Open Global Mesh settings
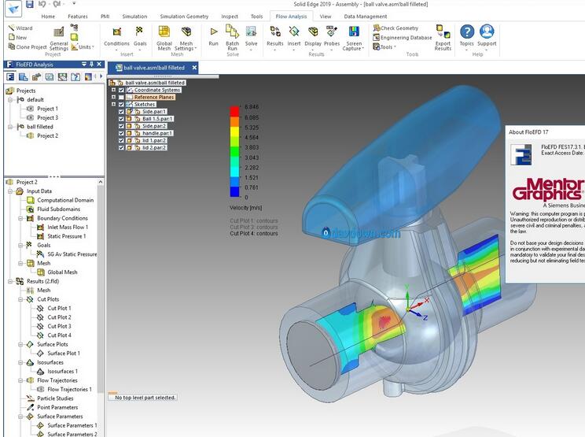This screenshot has height=437, width=585. coord(164,38)
